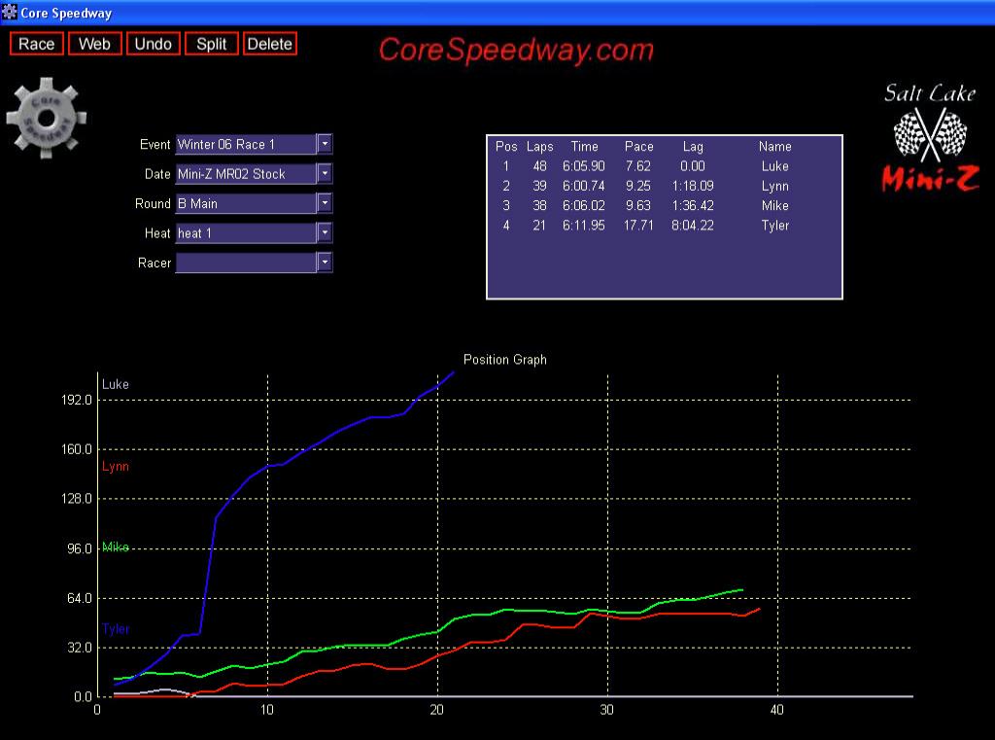Click the Event field showing Winter 06 Race 1
The image size is (995, 740).
pos(246,144)
